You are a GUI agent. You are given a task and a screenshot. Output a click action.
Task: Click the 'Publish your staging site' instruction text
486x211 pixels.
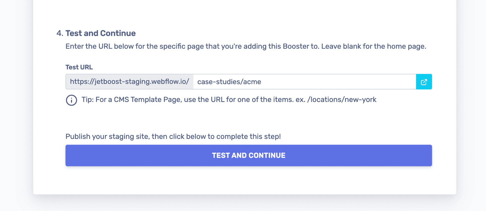click(x=173, y=136)
